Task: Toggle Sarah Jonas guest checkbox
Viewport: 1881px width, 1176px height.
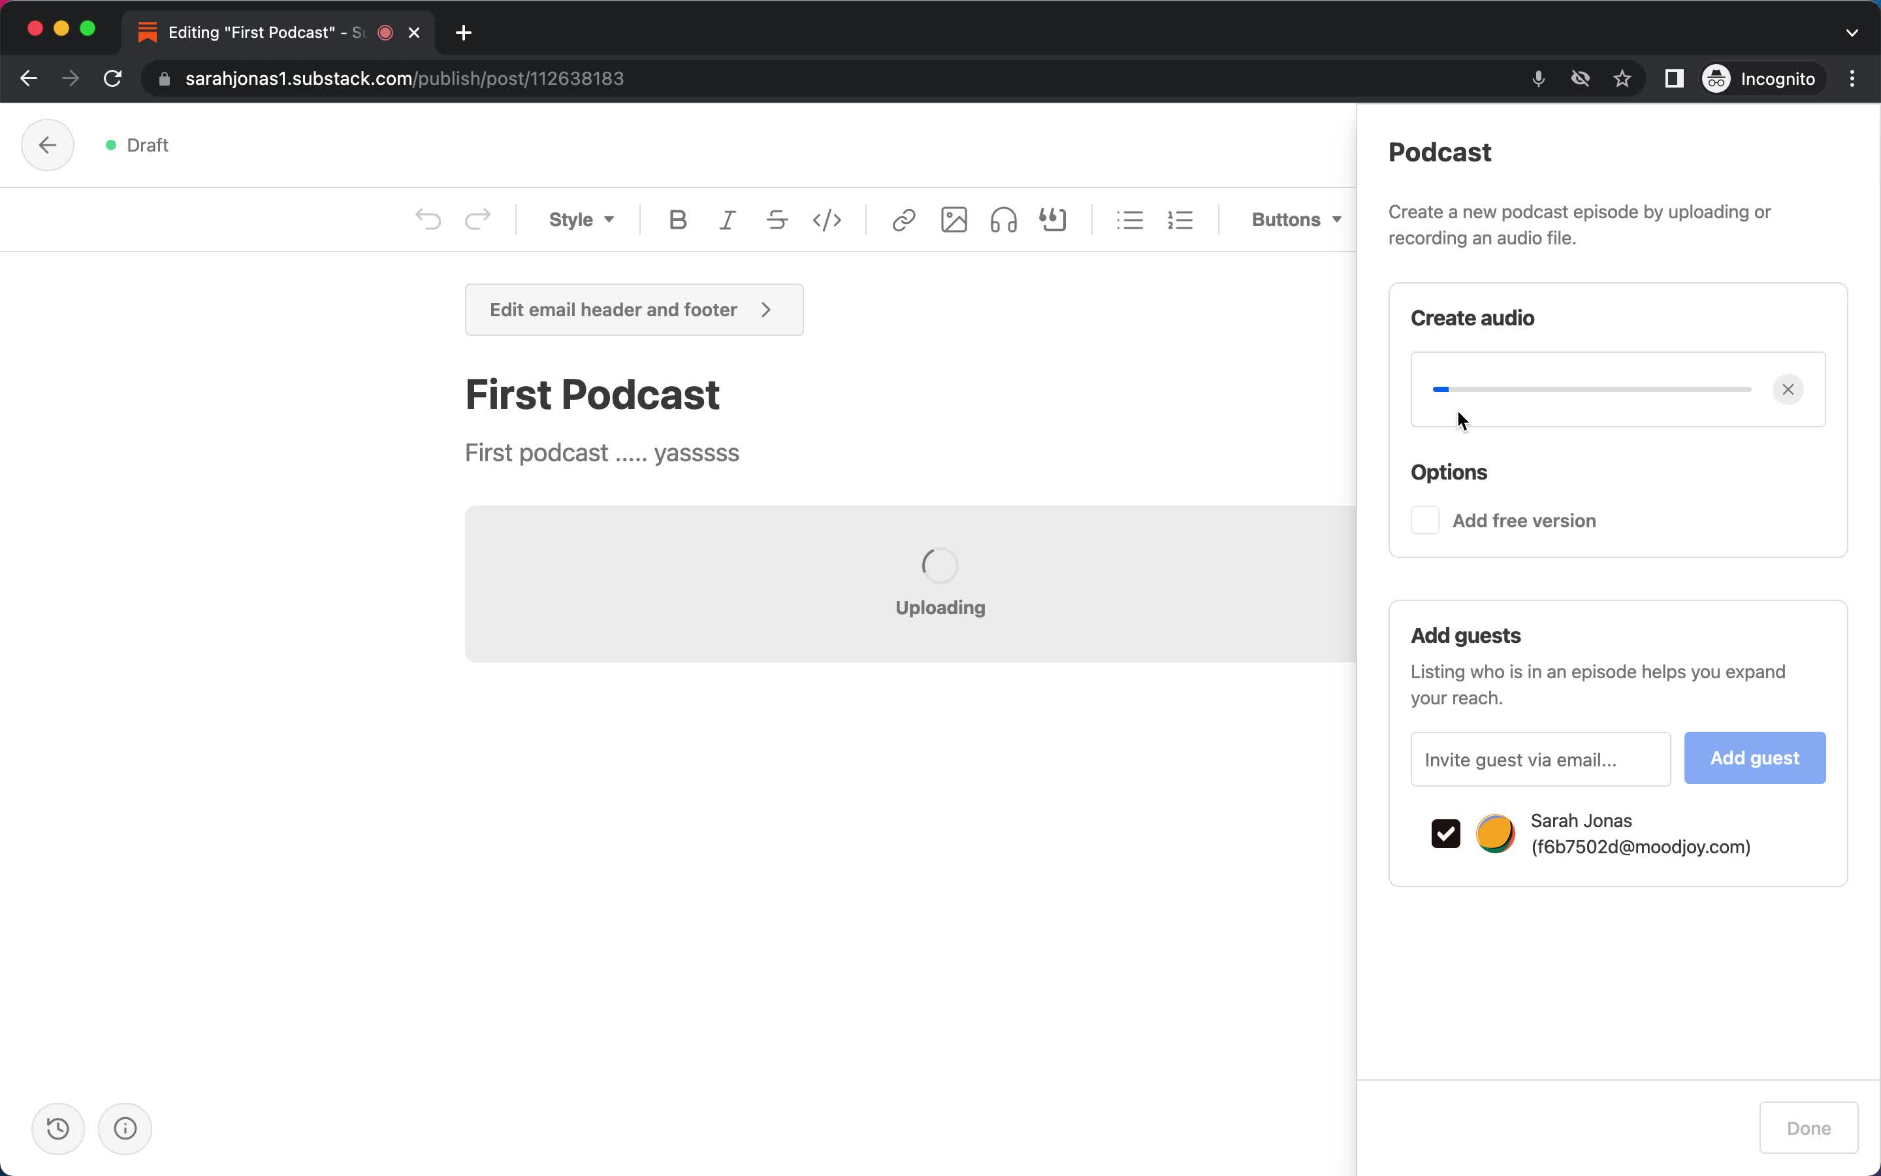Action: click(x=1445, y=832)
